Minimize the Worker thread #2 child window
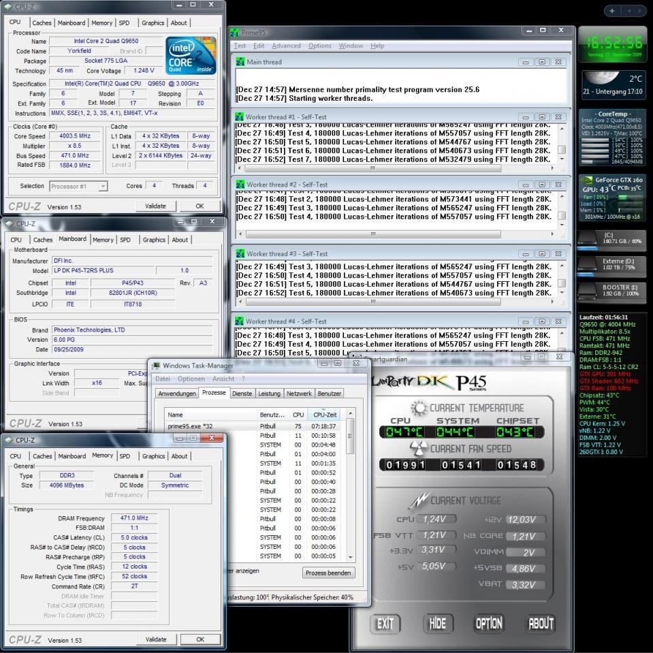This screenshot has height=653, width=653. [x=526, y=185]
